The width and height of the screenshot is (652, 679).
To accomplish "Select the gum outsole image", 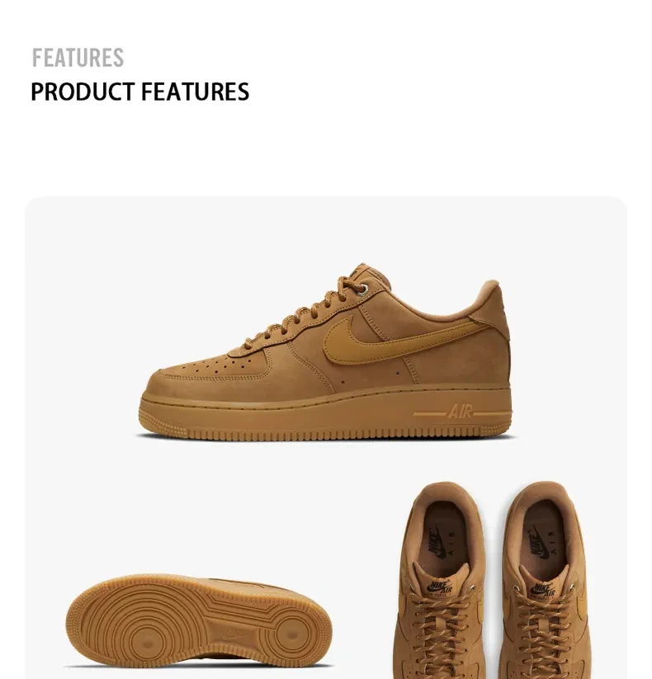I will point(199,620).
